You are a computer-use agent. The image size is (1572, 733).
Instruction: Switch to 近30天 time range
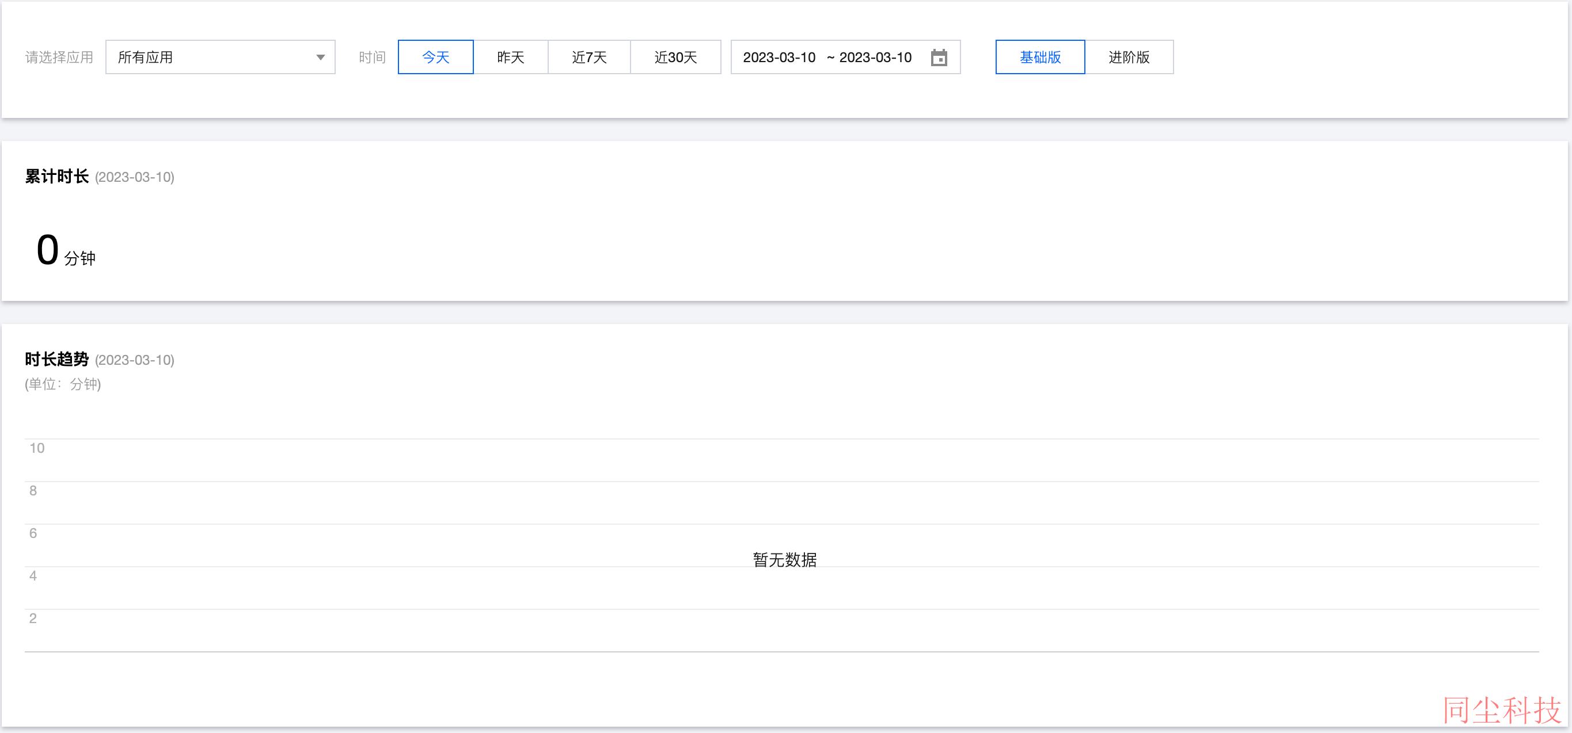point(675,58)
